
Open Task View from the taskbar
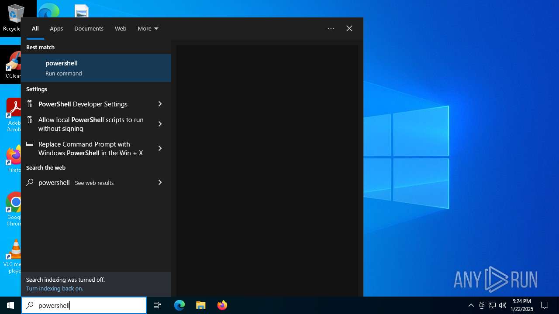tap(157, 305)
